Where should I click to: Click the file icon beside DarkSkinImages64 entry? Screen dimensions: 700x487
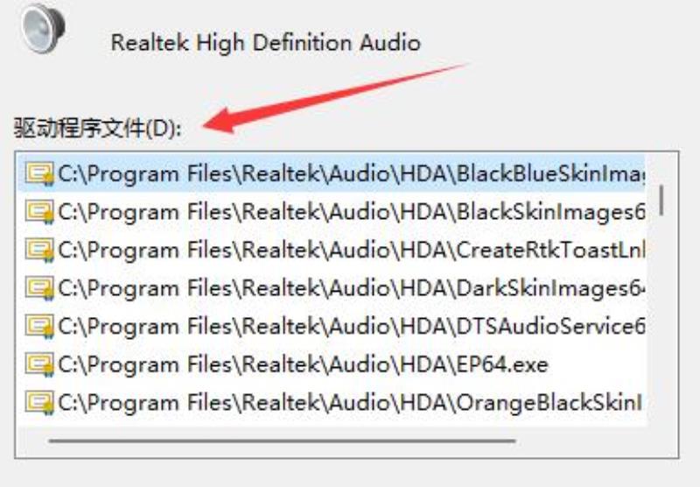point(39,288)
